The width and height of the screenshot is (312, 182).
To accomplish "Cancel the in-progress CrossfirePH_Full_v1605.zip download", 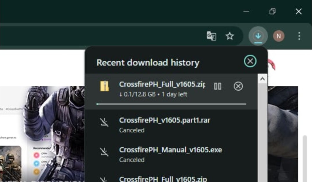I will click(x=238, y=86).
